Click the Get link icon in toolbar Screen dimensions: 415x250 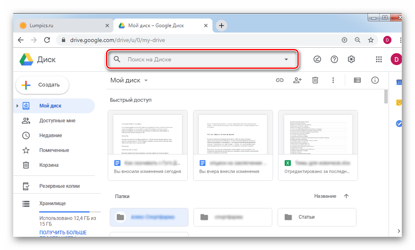[x=280, y=80]
